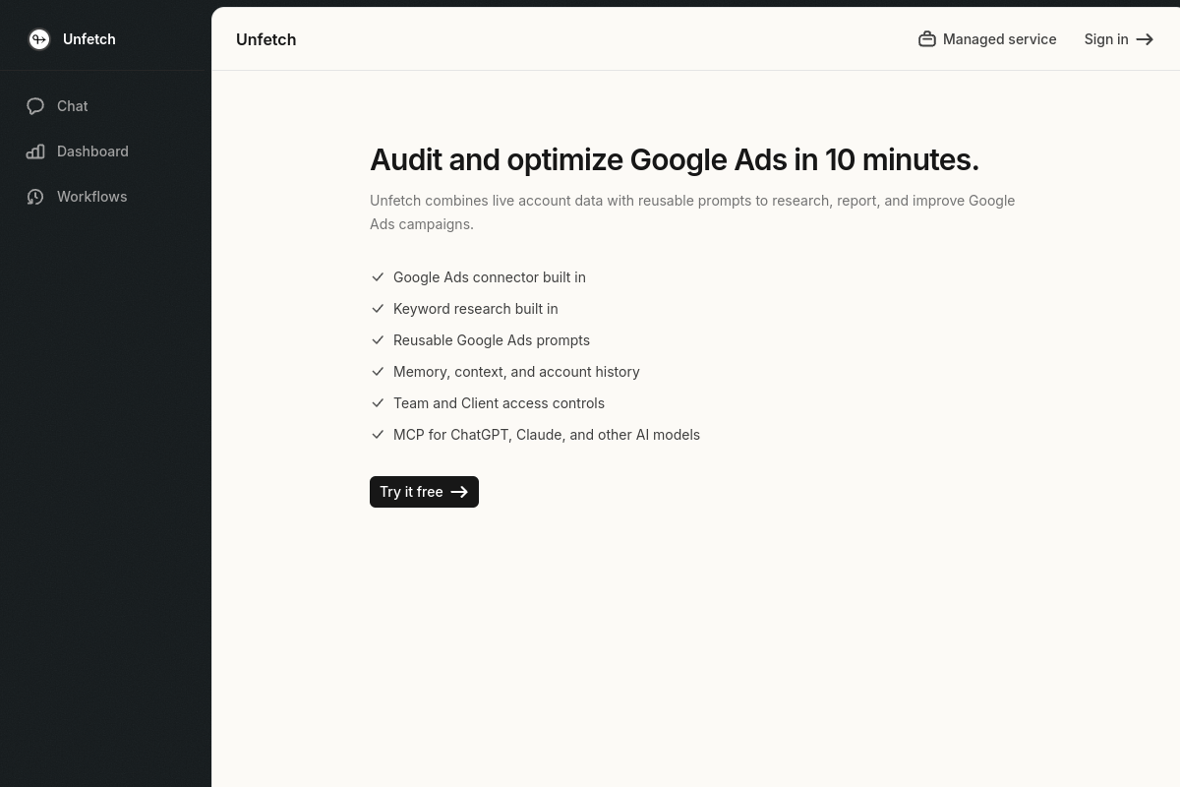Click the checkmark beside MCP for ChatGPT, Claude

pyautogui.click(x=378, y=435)
